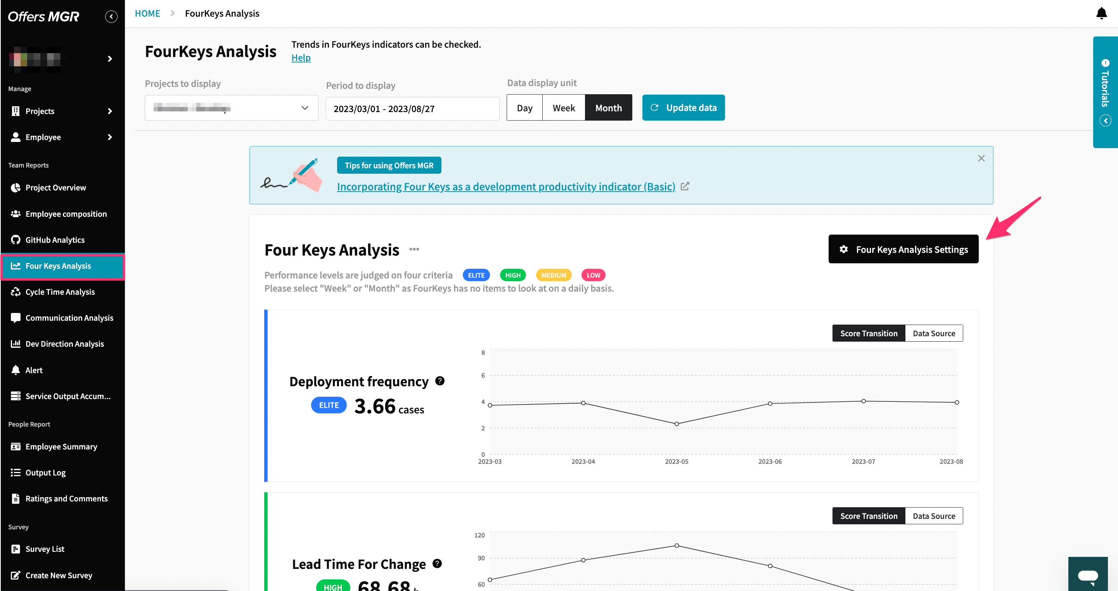Image resolution: width=1118 pixels, height=591 pixels.
Task: Open Lead Time For Change help question mark
Action: tap(437, 564)
